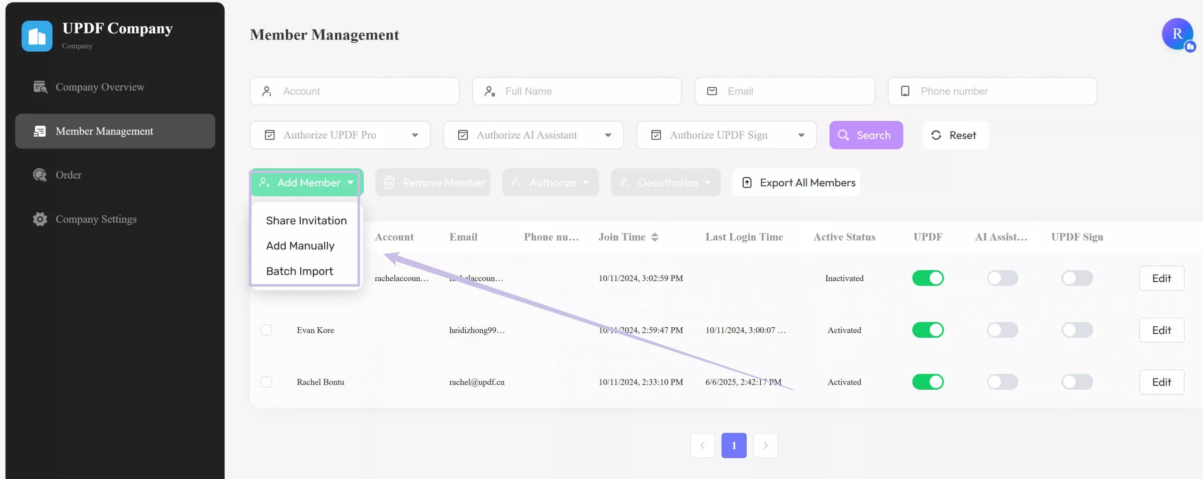Edit the Evan Kore member
Viewport: 1203px width, 479px height.
pyautogui.click(x=1162, y=330)
